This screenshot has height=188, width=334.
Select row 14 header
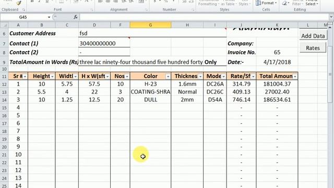click(x=4, y=100)
